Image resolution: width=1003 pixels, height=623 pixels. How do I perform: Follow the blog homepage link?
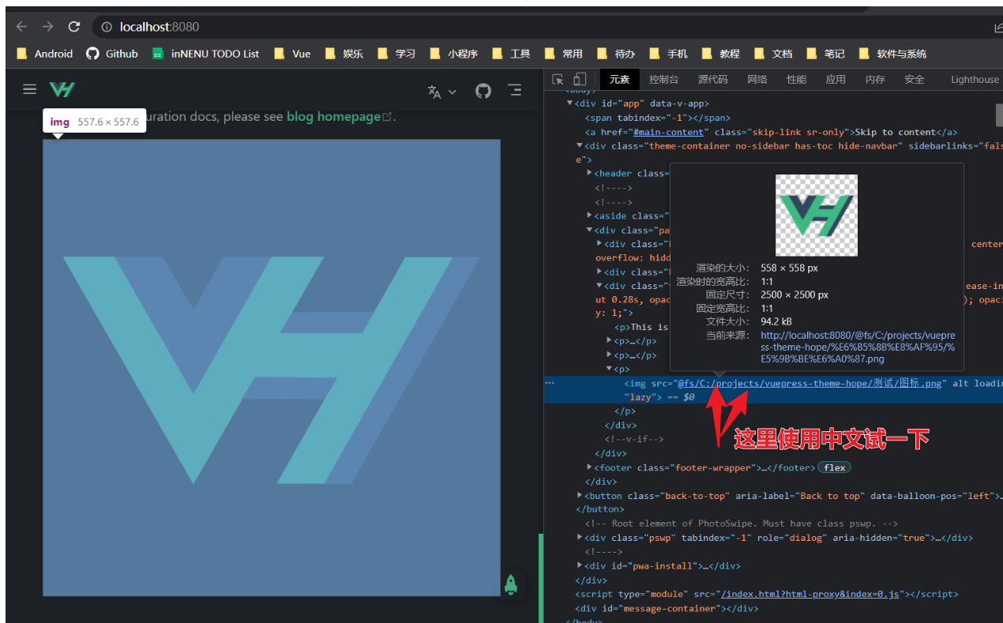click(339, 117)
